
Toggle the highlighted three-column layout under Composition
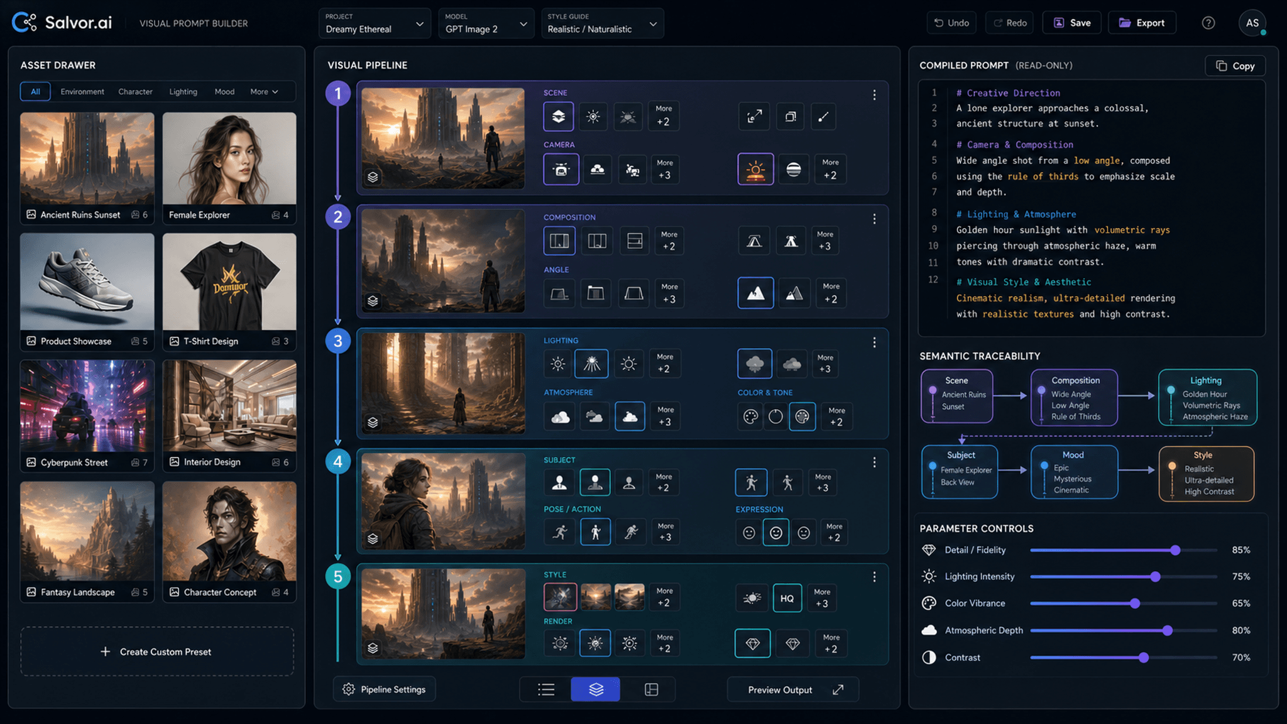(x=559, y=241)
